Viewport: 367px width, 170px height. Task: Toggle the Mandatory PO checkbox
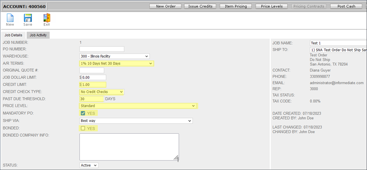(x=83, y=113)
